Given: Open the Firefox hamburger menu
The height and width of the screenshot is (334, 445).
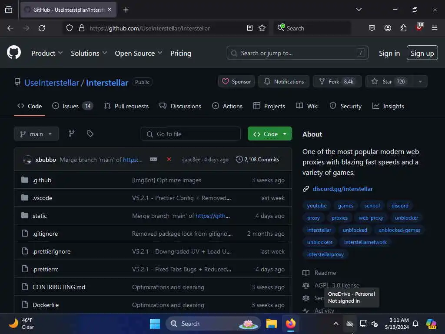Looking at the screenshot, I should click(435, 28).
